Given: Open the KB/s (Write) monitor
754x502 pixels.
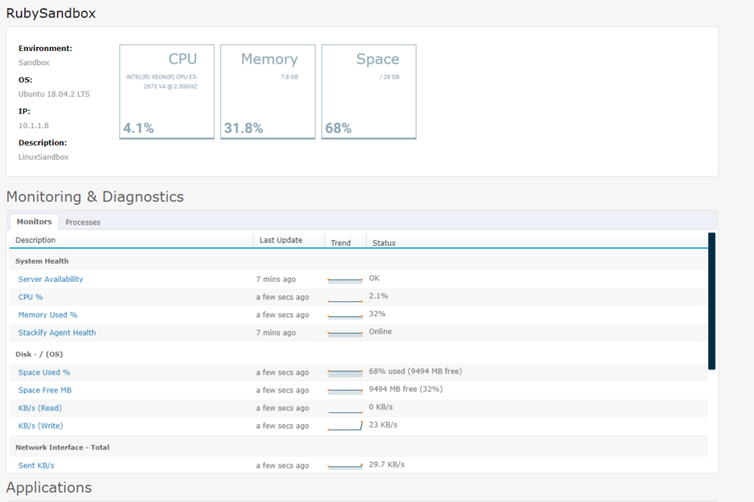Looking at the screenshot, I should (40, 426).
